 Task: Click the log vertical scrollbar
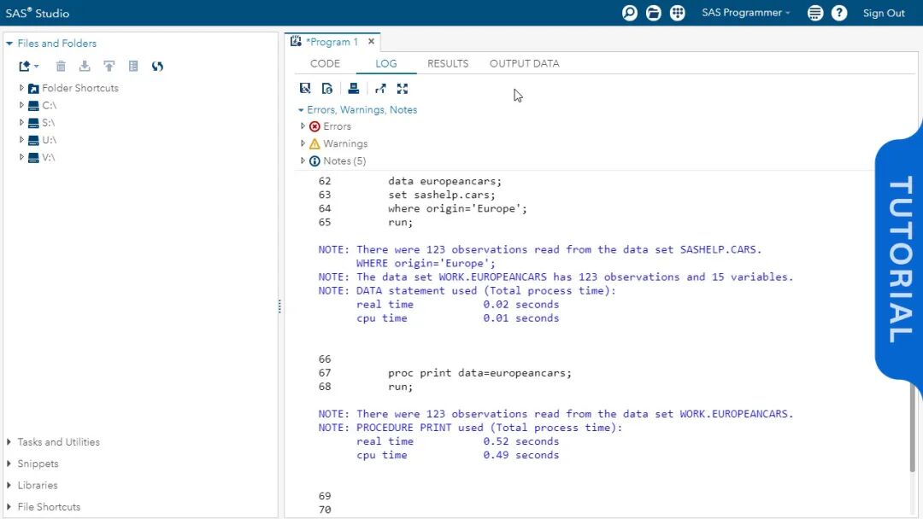point(913,429)
